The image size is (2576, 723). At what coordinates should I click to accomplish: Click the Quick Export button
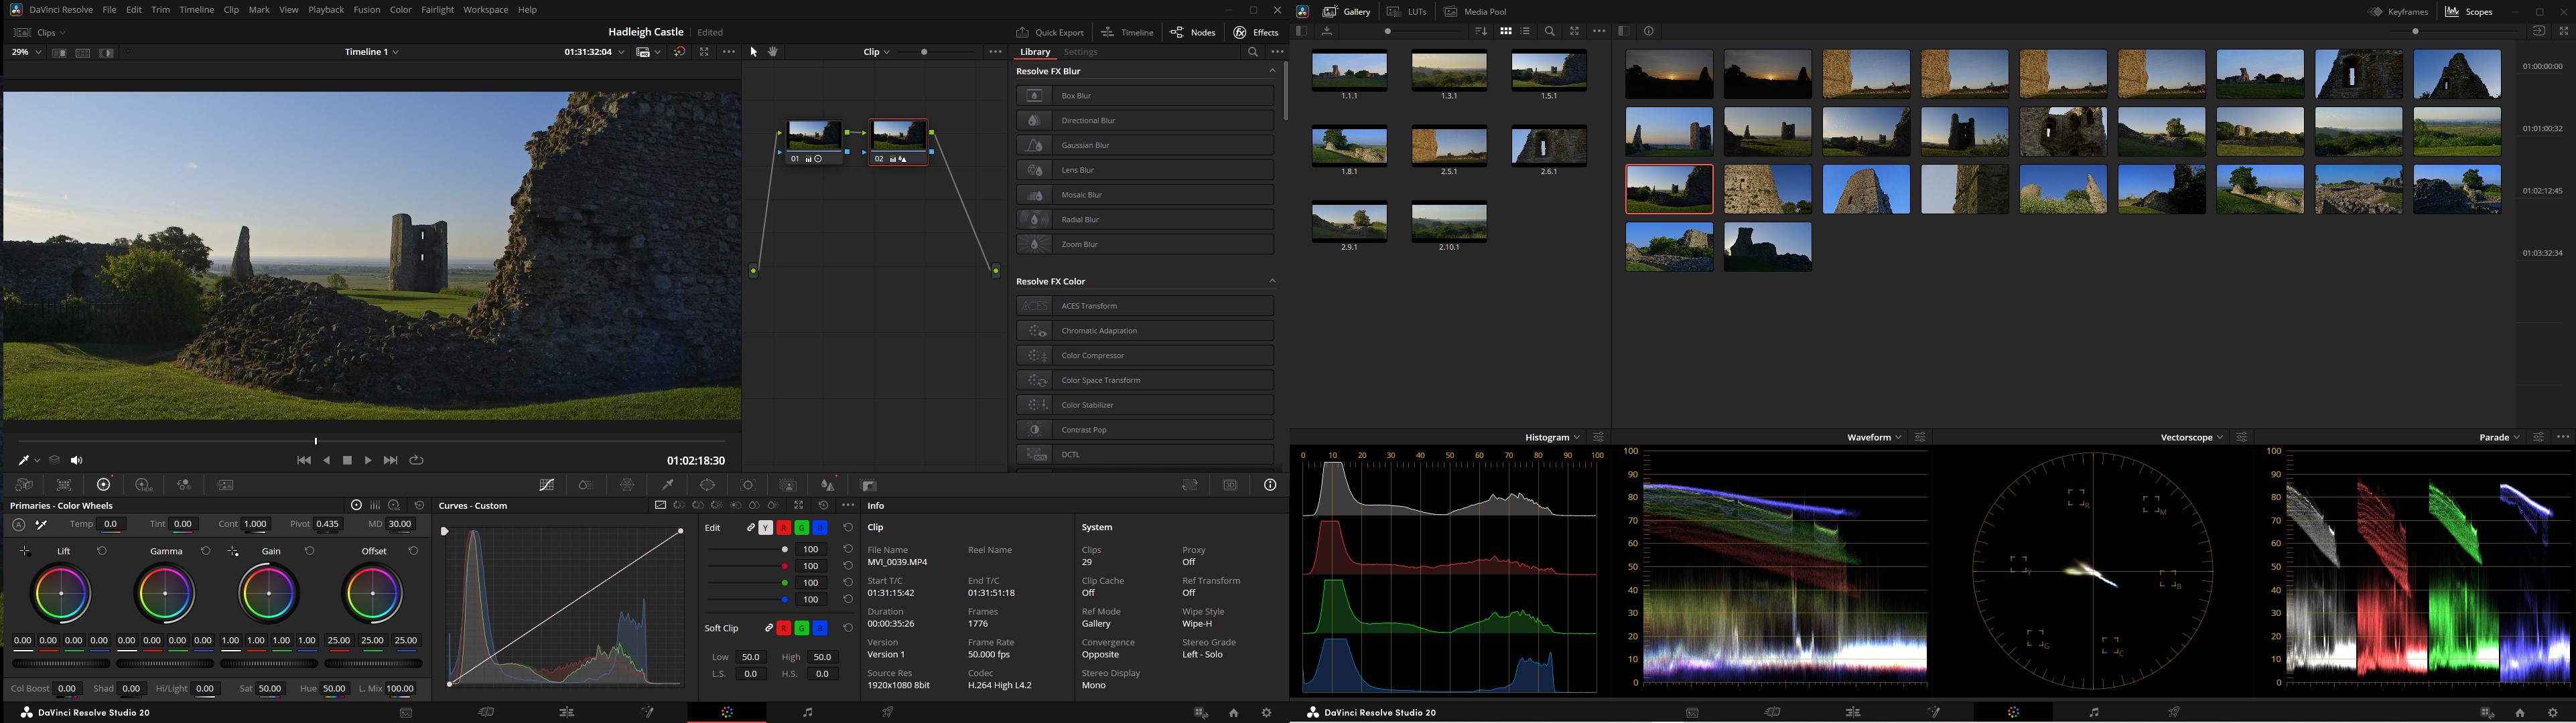[1050, 32]
